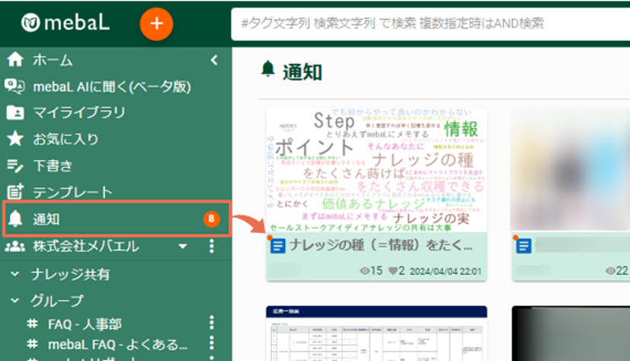Collapse the sidebar with the chevron
The height and width of the screenshot is (361, 630).
pos(214,60)
